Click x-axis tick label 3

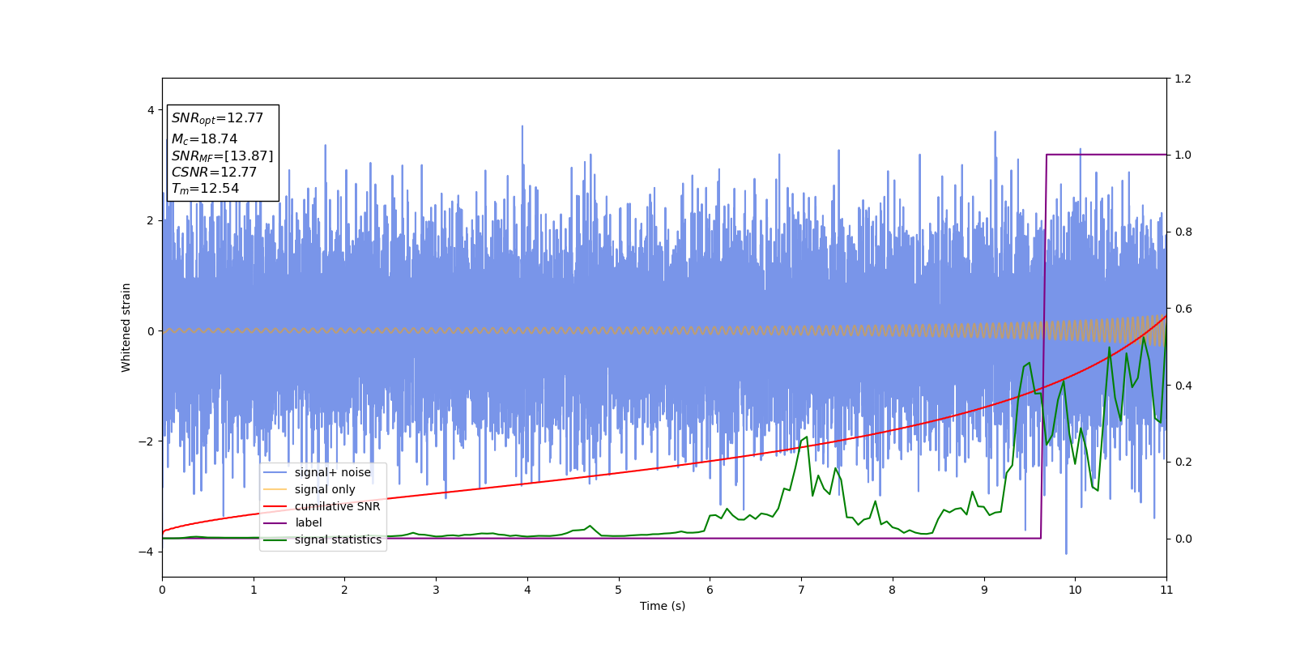[x=436, y=590]
